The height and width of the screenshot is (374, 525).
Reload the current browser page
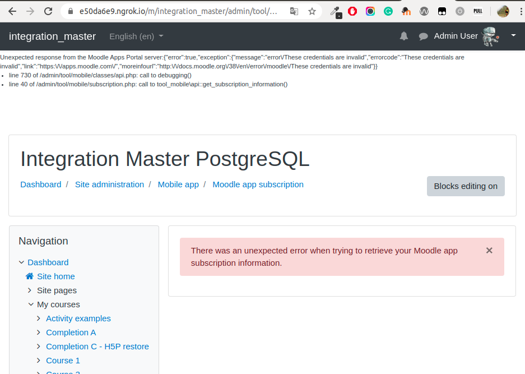(x=48, y=11)
